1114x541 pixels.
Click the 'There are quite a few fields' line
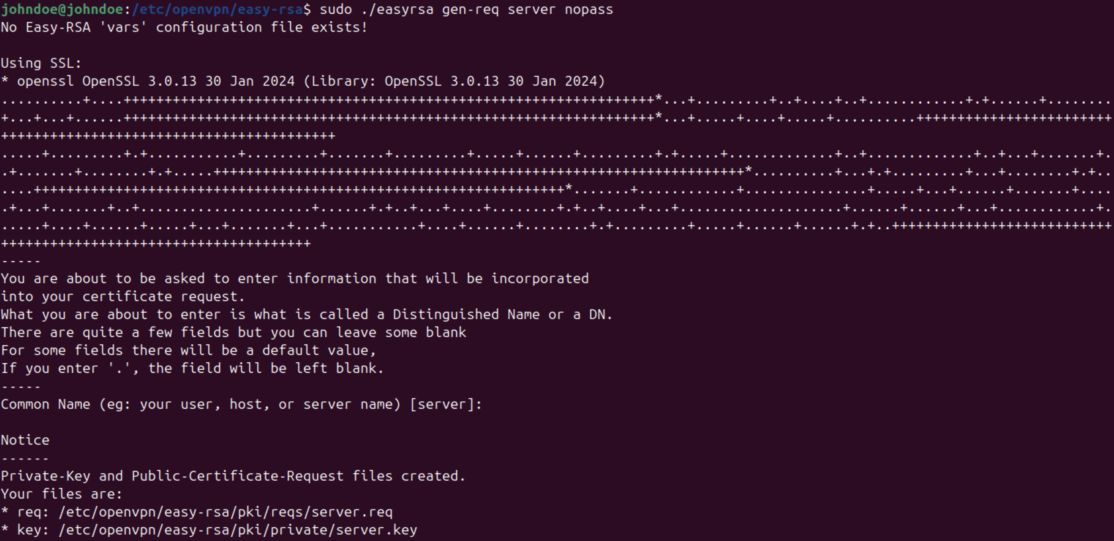(x=233, y=333)
